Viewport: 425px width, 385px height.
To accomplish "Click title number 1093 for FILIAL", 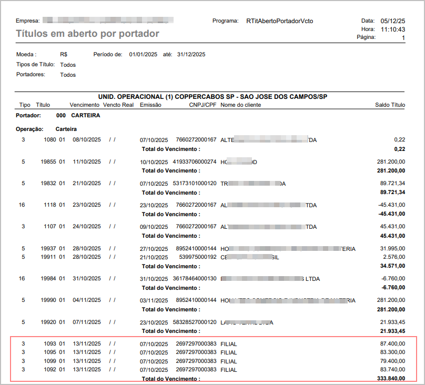I will click(49, 343).
